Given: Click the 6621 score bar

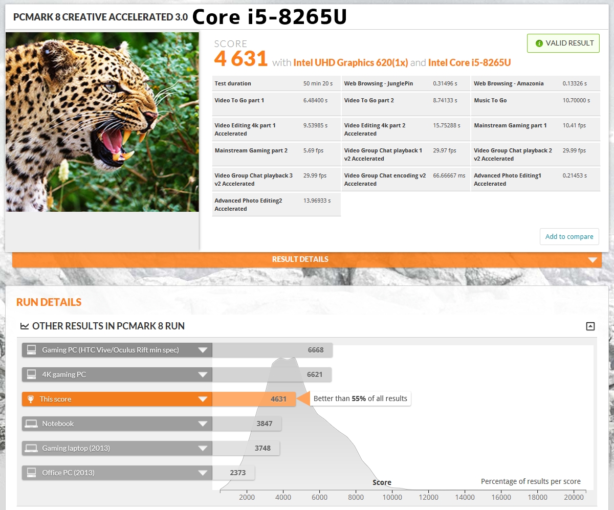Looking at the screenshot, I should (x=272, y=374).
